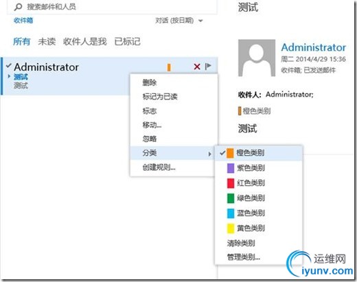Select the 黄色类别 label text
This screenshot has width=357, height=282.
251,228
